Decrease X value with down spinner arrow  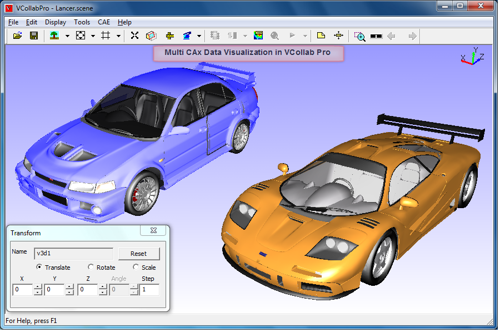pyautogui.click(x=38, y=292)
